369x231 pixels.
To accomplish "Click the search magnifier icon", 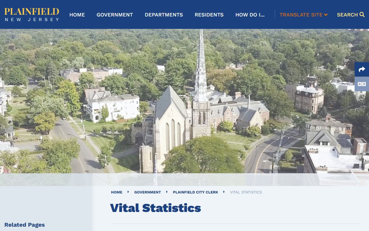I will [362, 14].
